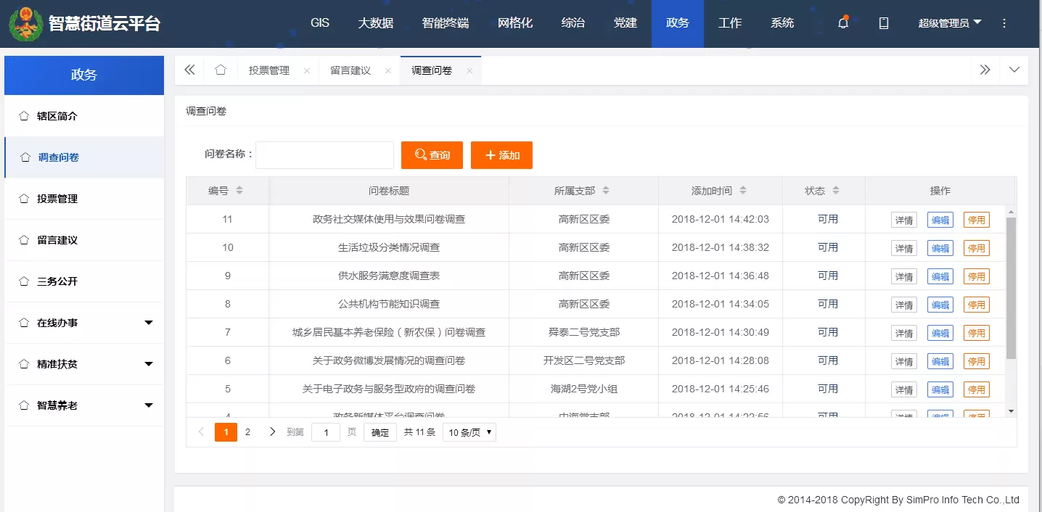The width and height of the screenshot is (1042, 512).
Task: Click 编辑 for 生活垃圾分类情况调查
Action: [x=940, y=248]
